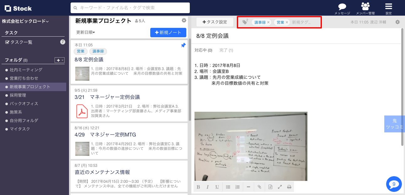Open the メッセージ chat icon

coord(342,6)
